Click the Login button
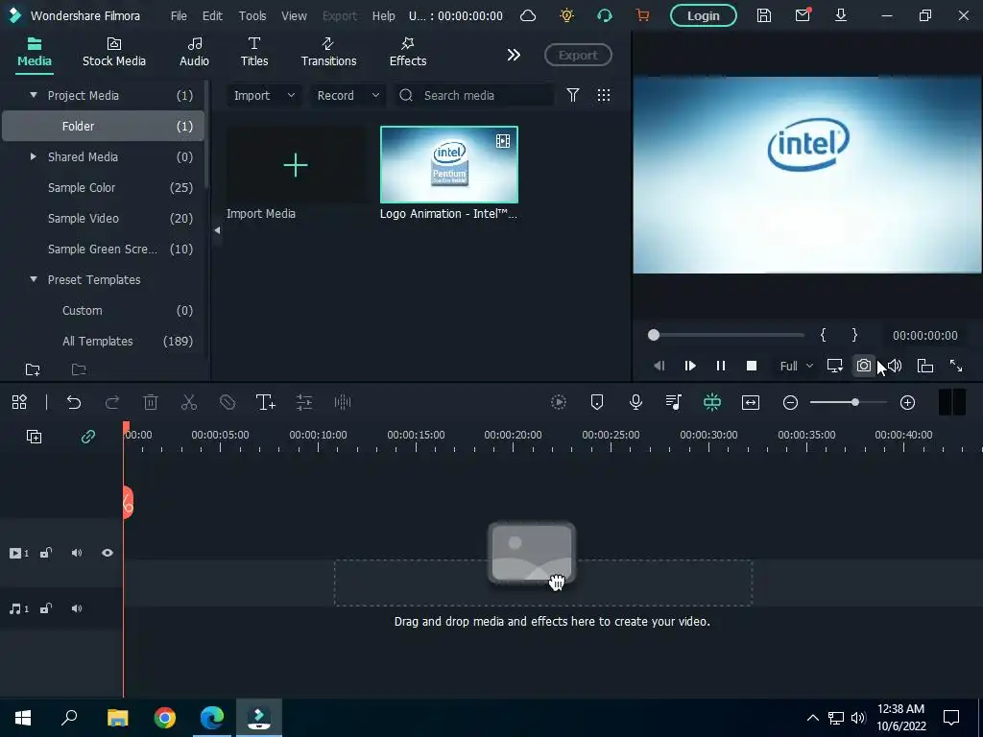983x737 pixels. (x=703, y=15)
